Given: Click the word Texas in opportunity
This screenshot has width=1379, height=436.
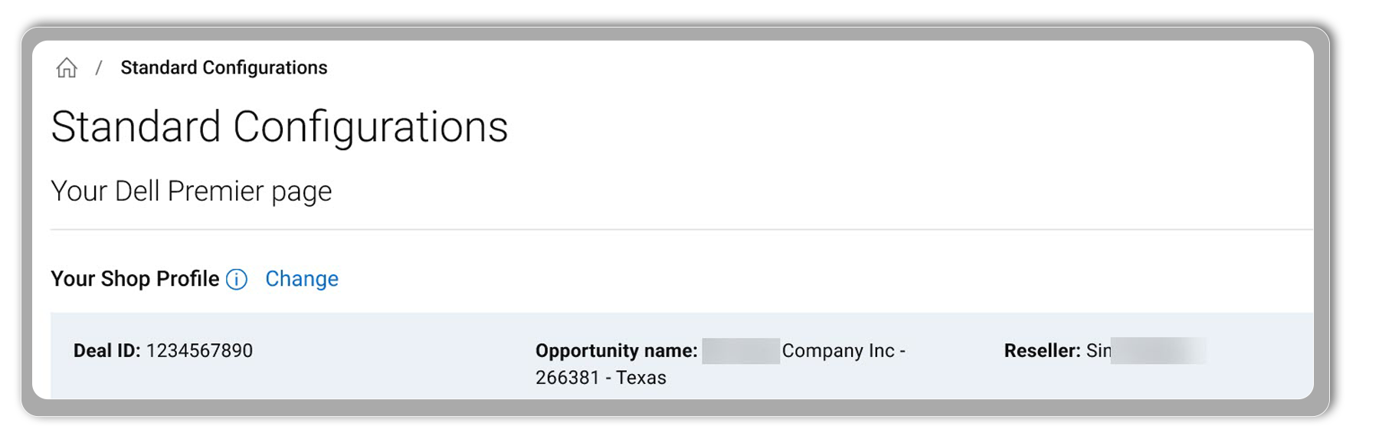Looking at the screenshot, I should (641, 378).
